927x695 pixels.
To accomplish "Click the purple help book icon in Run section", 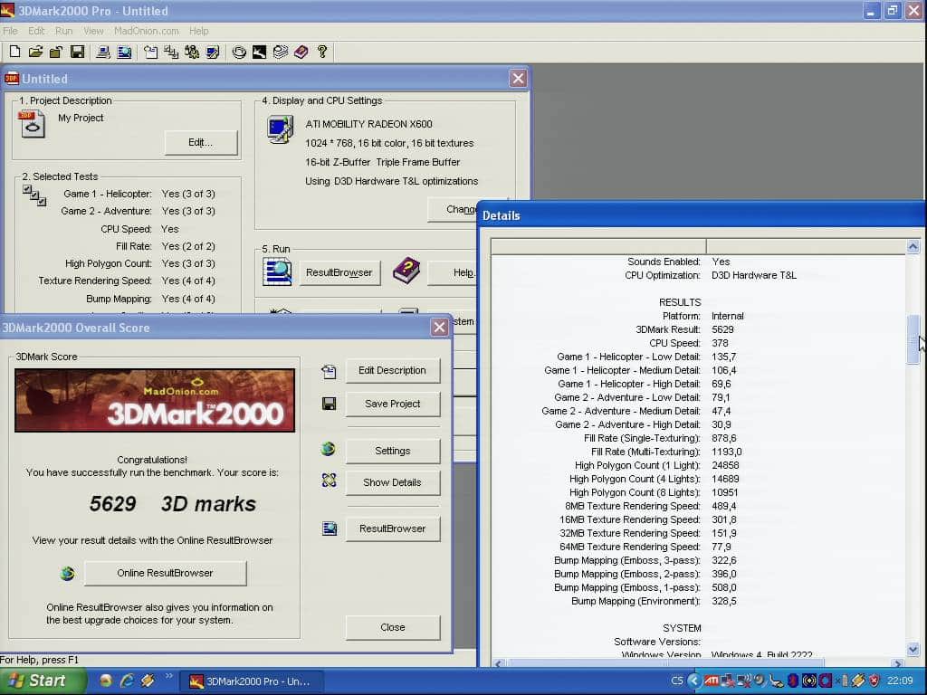I will (x=406, y=271).
